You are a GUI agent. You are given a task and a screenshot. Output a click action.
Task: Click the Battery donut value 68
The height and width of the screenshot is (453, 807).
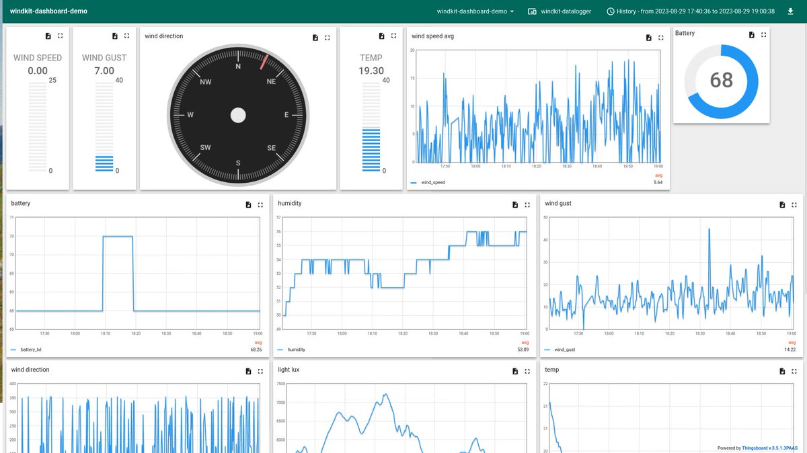pyautogui.click(x=722, y=81)
